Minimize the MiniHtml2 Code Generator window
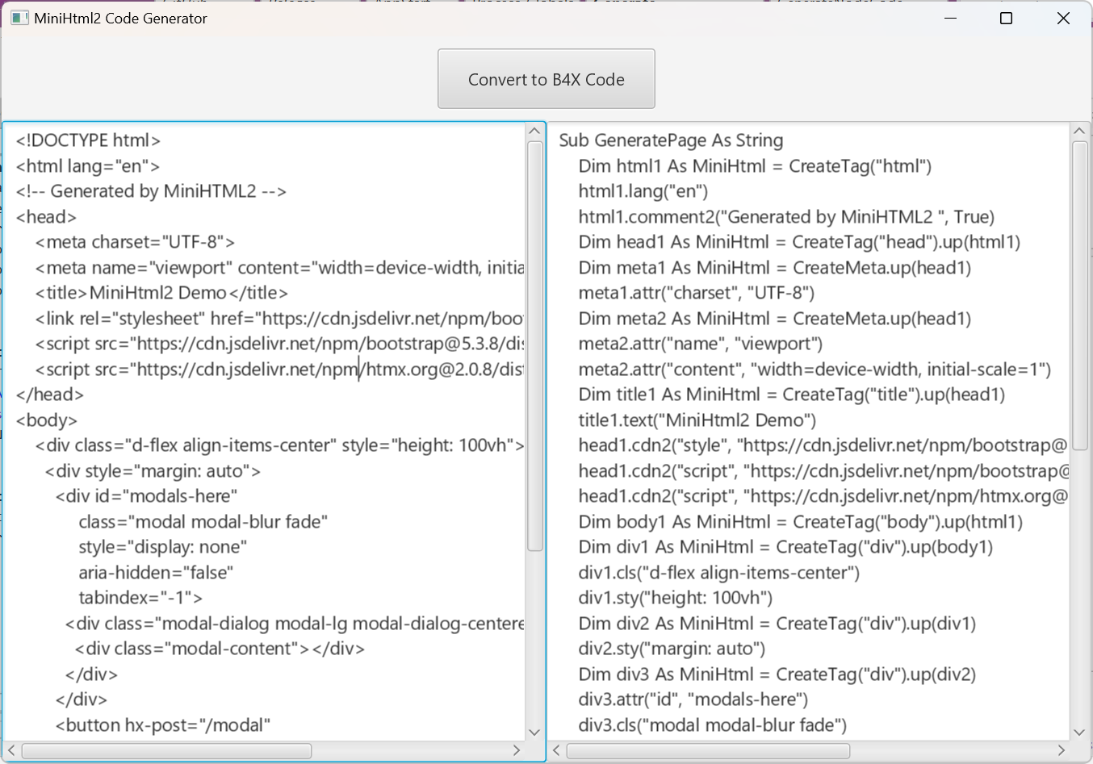 pos(950,18)
